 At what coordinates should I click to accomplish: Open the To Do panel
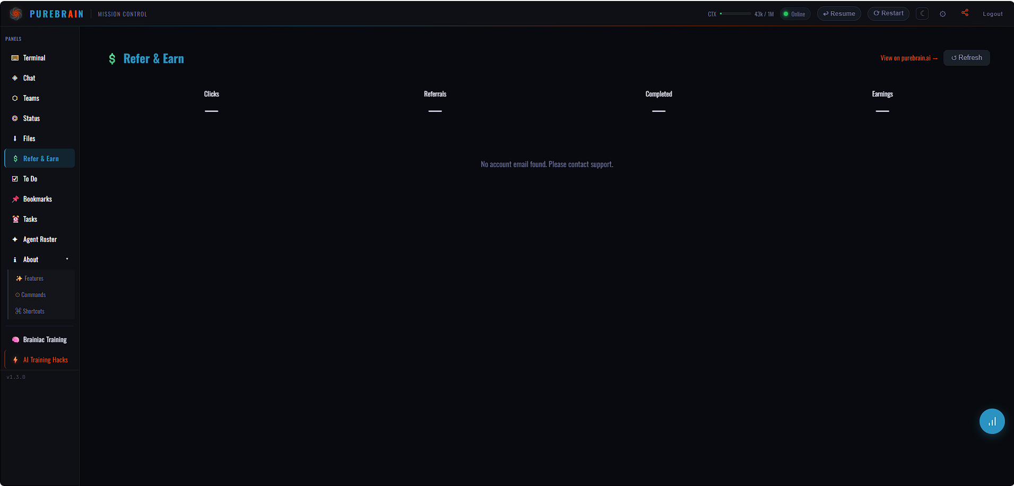[40, 179]
